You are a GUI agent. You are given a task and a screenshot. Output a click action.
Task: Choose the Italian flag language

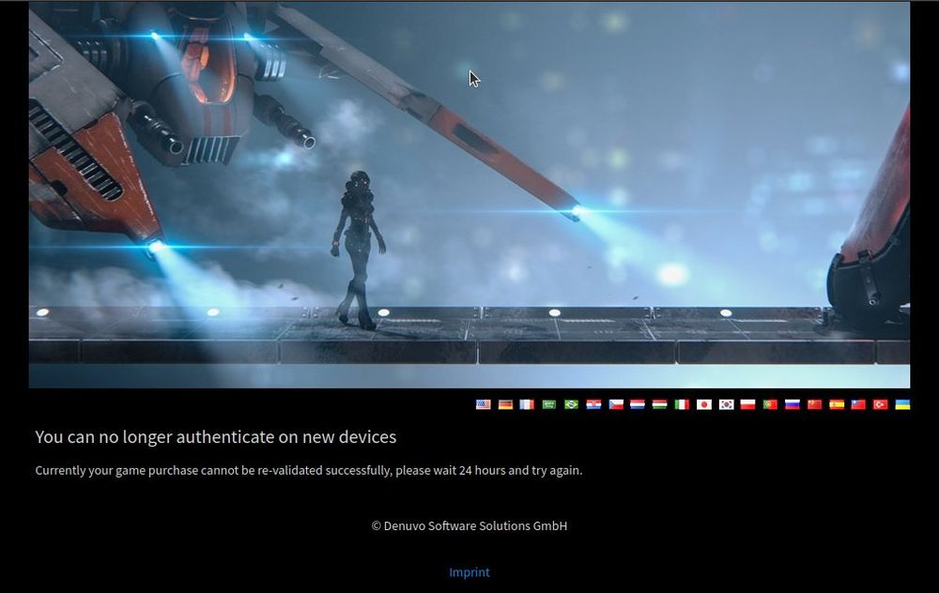[x=682, y=404]
